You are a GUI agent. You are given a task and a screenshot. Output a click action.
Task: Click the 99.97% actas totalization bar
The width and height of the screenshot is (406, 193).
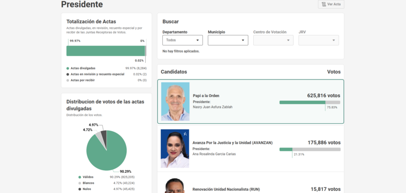pos(106,51)
